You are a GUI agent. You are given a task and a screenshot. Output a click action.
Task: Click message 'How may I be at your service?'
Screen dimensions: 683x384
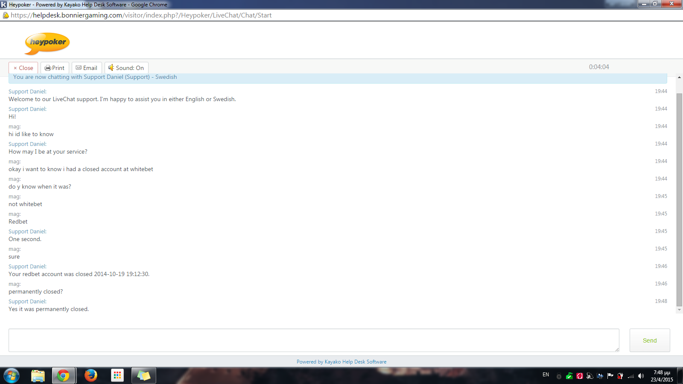pos(48,152)
